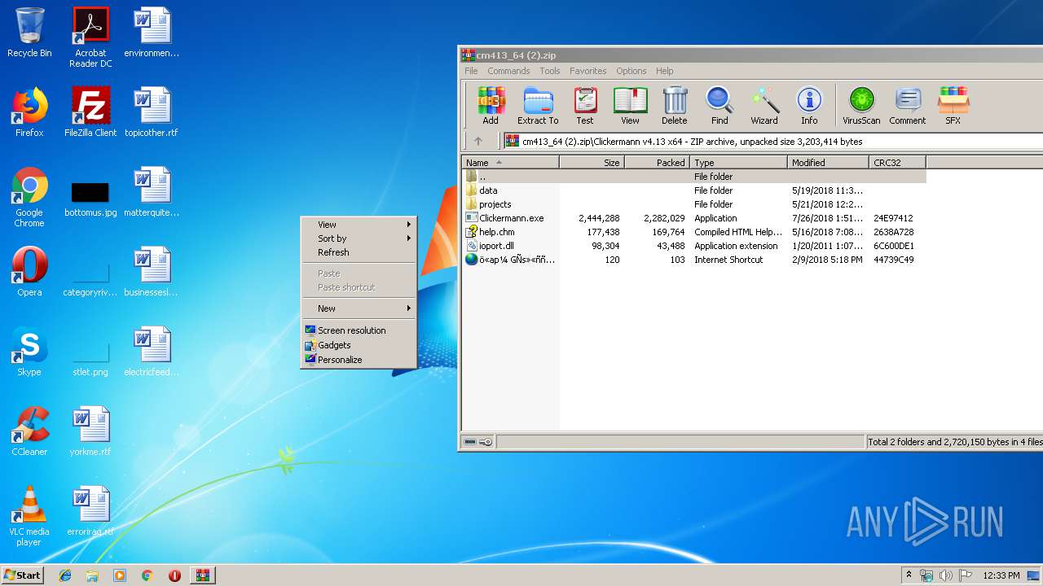1043x586 pixels.
Task: Start VirusScan on the archive
Action: [861, 106]
